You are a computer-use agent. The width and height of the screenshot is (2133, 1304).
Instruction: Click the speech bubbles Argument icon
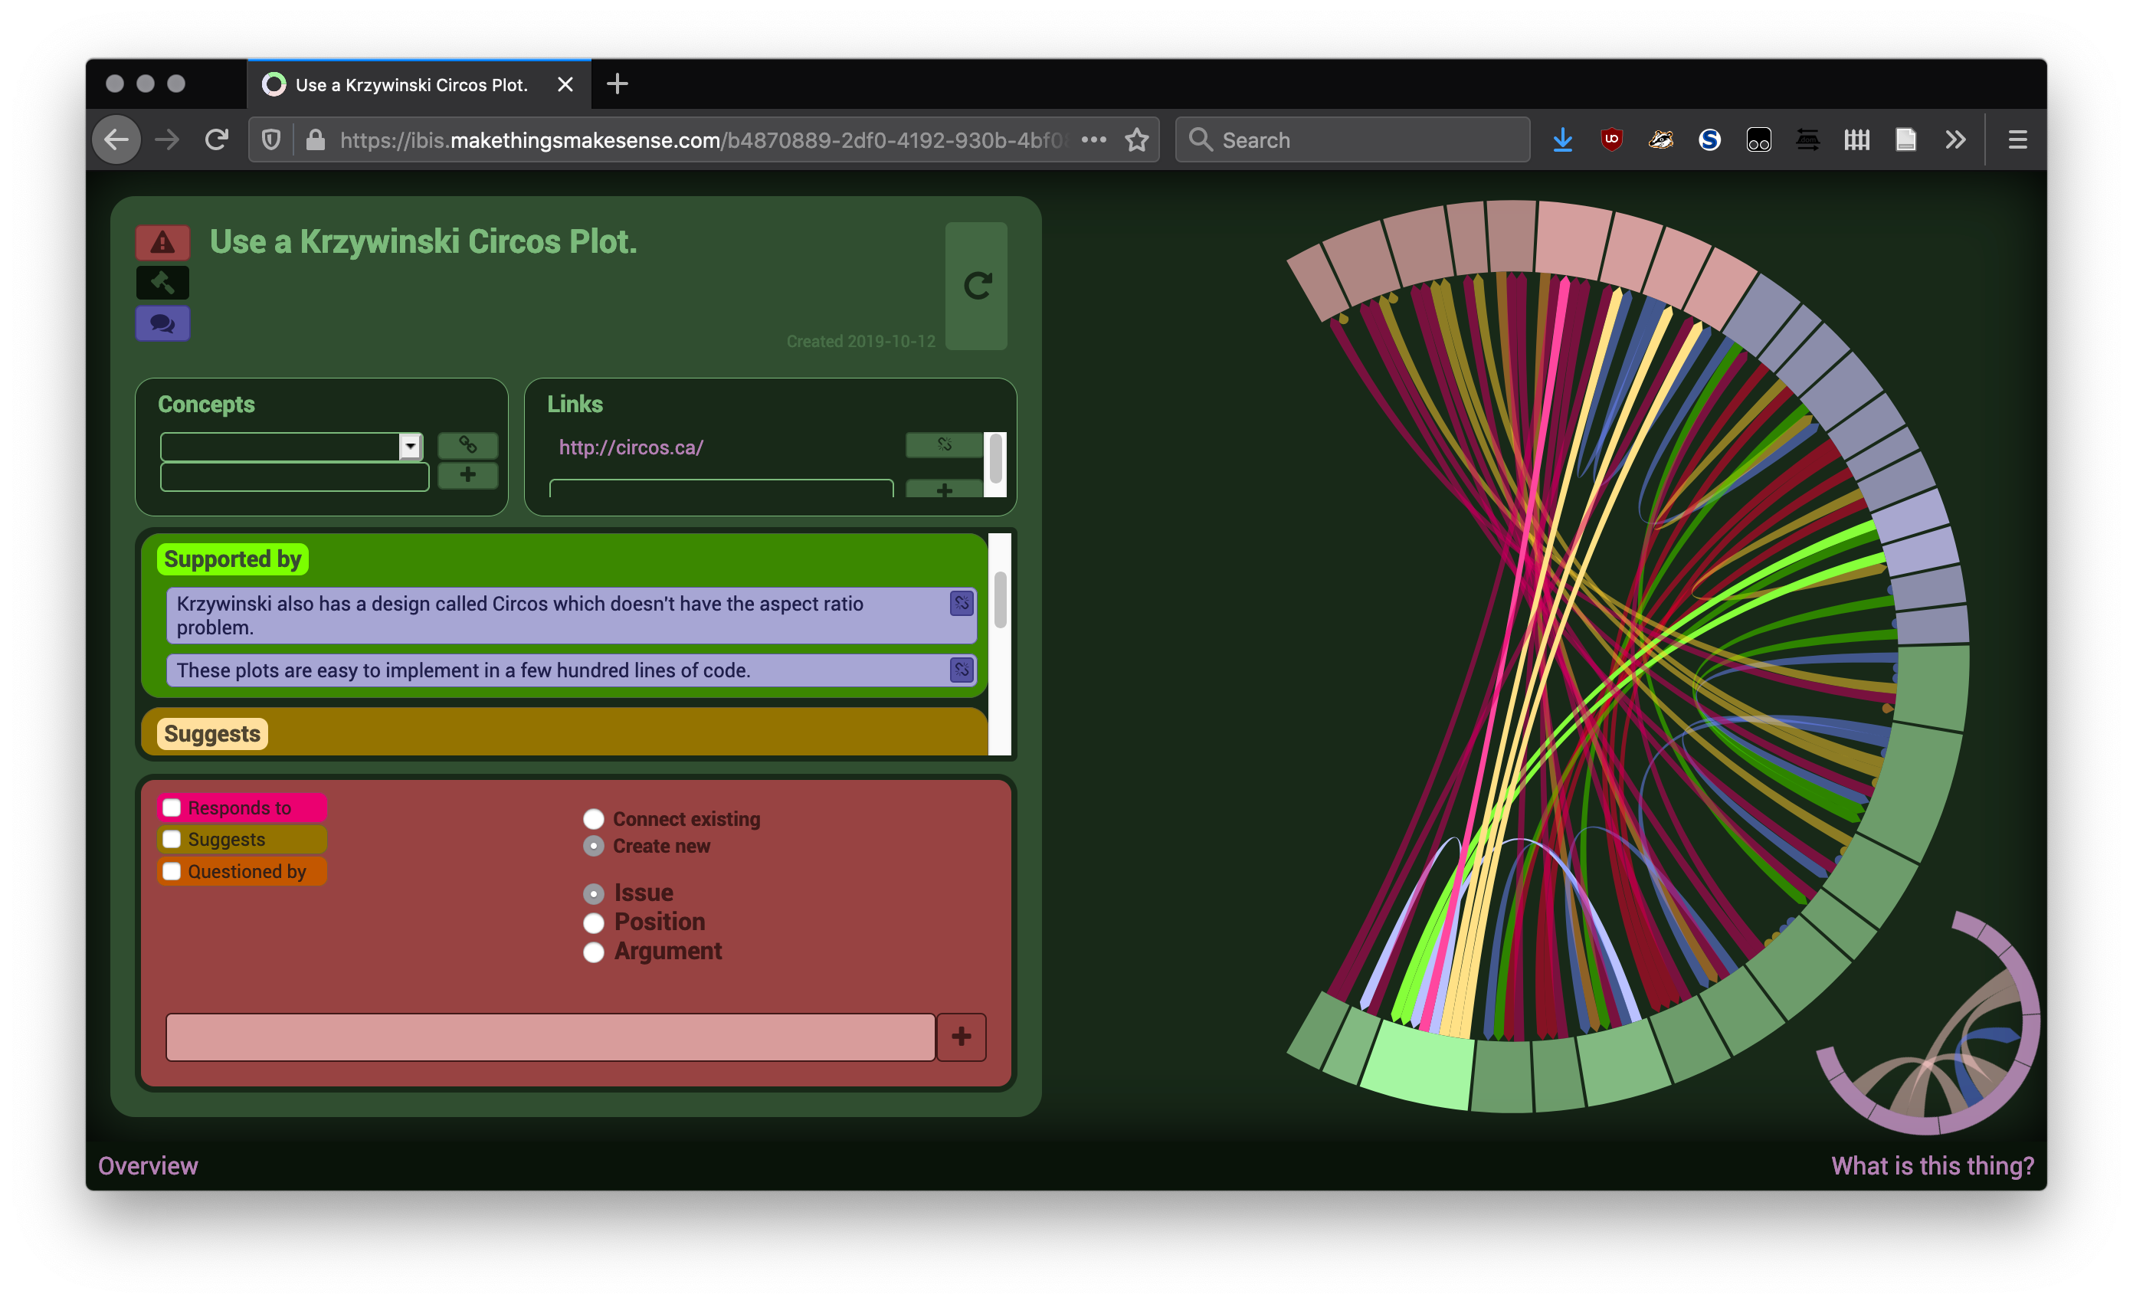(162, 324)
